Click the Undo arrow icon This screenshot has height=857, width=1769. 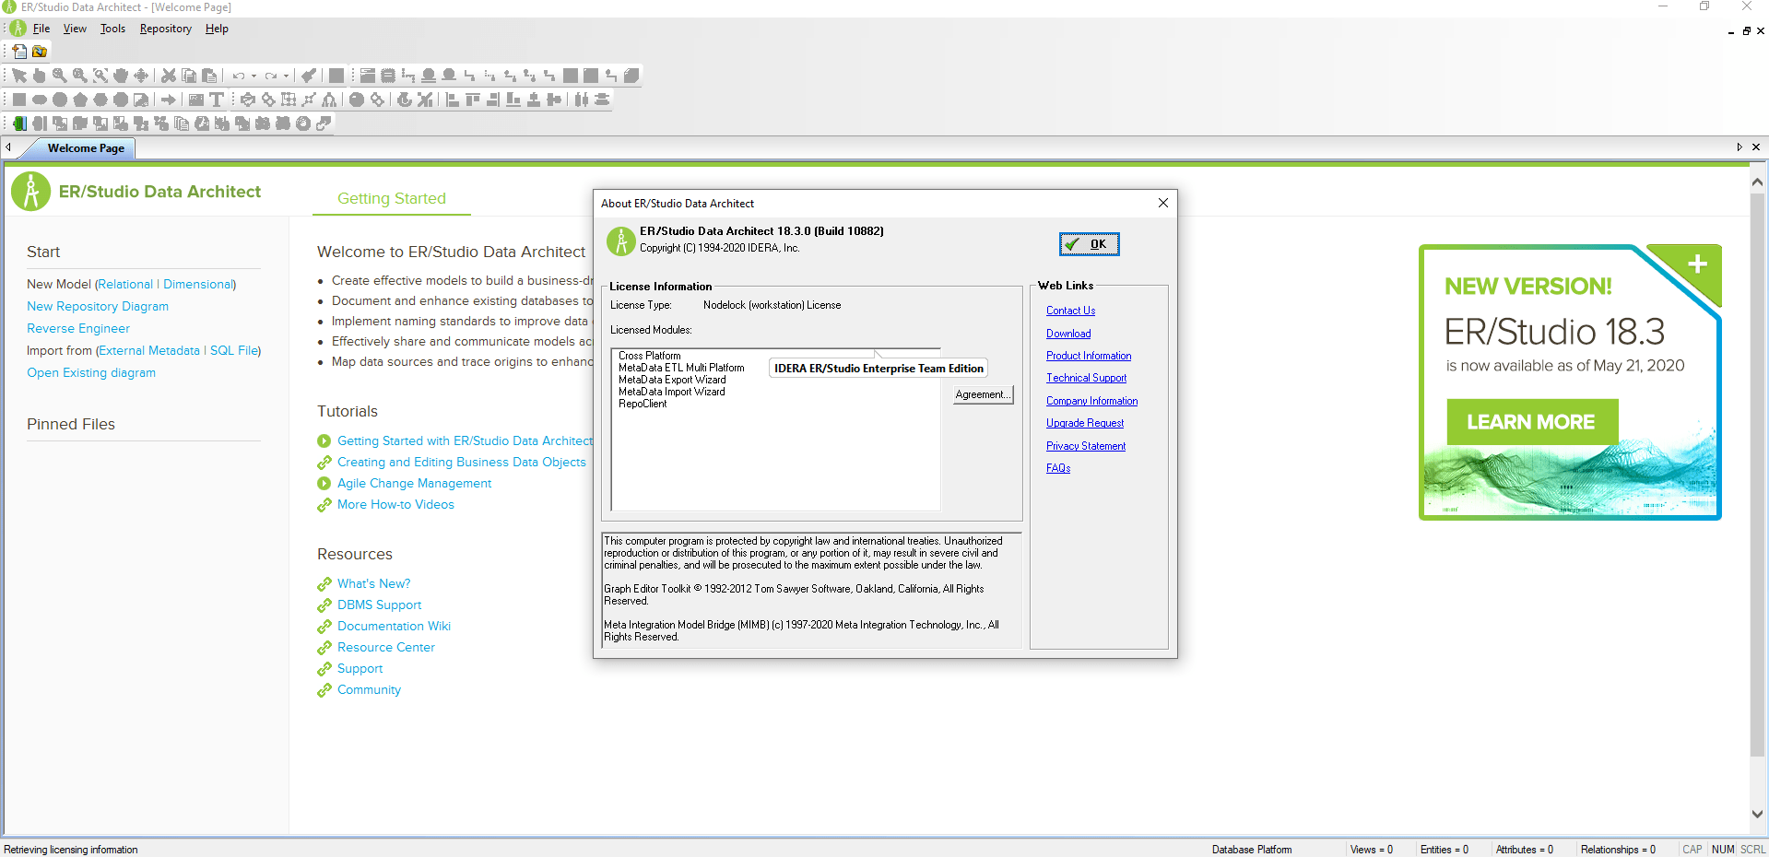click(x=239, y=76)
